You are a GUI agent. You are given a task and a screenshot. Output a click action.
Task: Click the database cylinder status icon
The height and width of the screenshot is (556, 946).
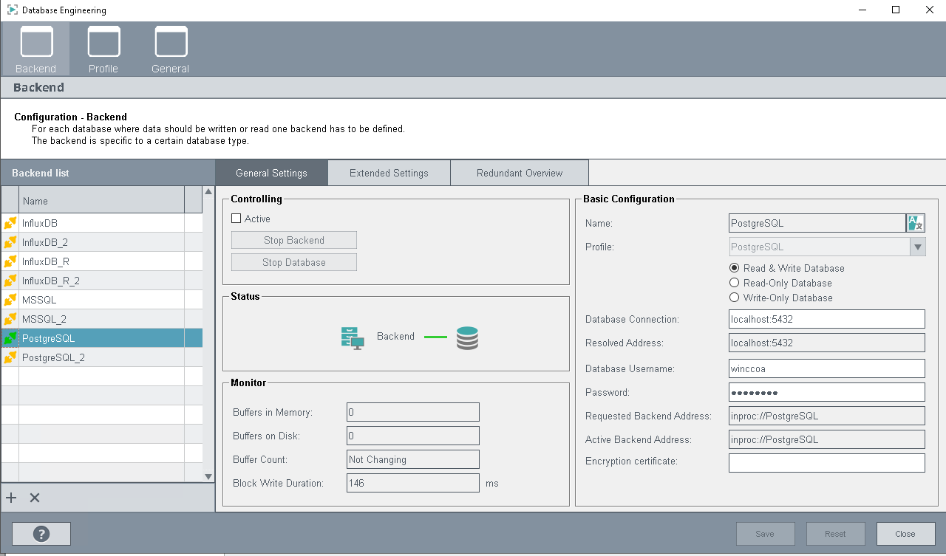click(x=467, y=337)
